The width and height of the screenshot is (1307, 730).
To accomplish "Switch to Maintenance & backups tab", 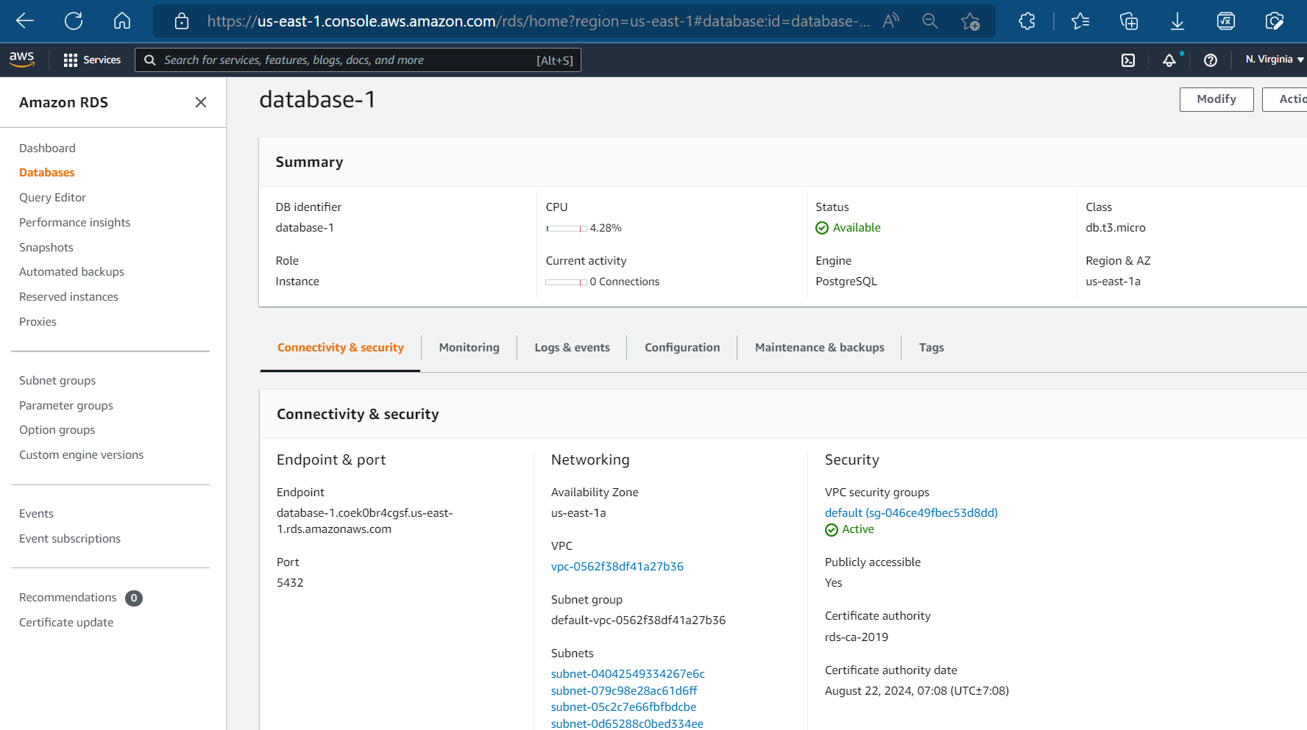I will [x=820, y=348].
